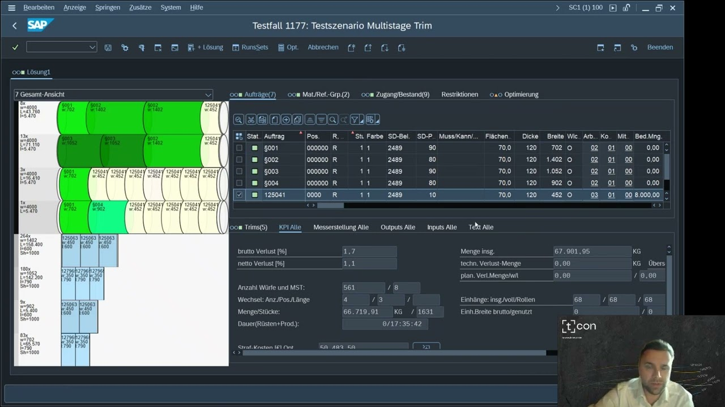The width and height of the screenshot is (725, 407).
Task: Open the Springen menu in the menu bar
Action: [x=107, y=7]
